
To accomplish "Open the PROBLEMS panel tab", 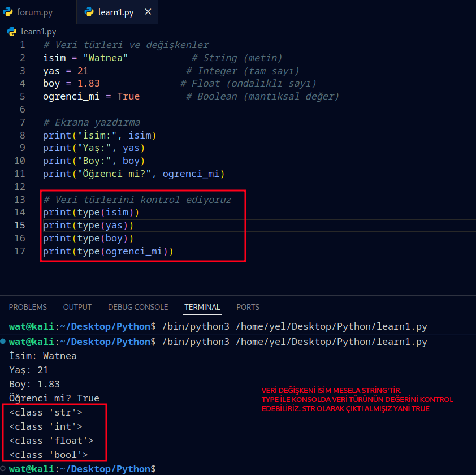I will point(28,307).
